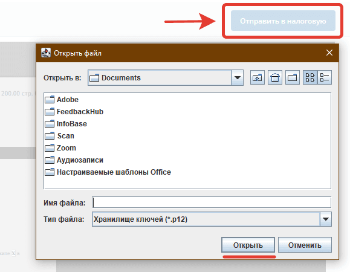The image size is (350, 272).
Task: Open the Хранилище ключей (*.p12) file type combo box
Action: pos(212,219)
